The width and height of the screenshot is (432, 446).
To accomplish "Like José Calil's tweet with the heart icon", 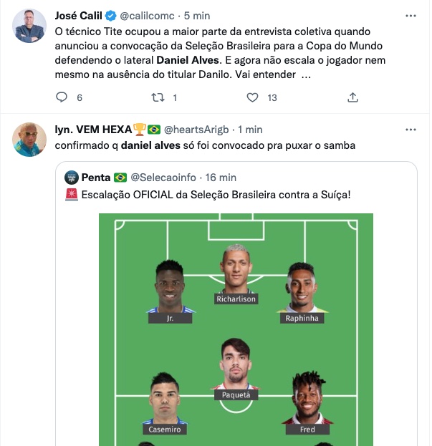I will 252,97.
